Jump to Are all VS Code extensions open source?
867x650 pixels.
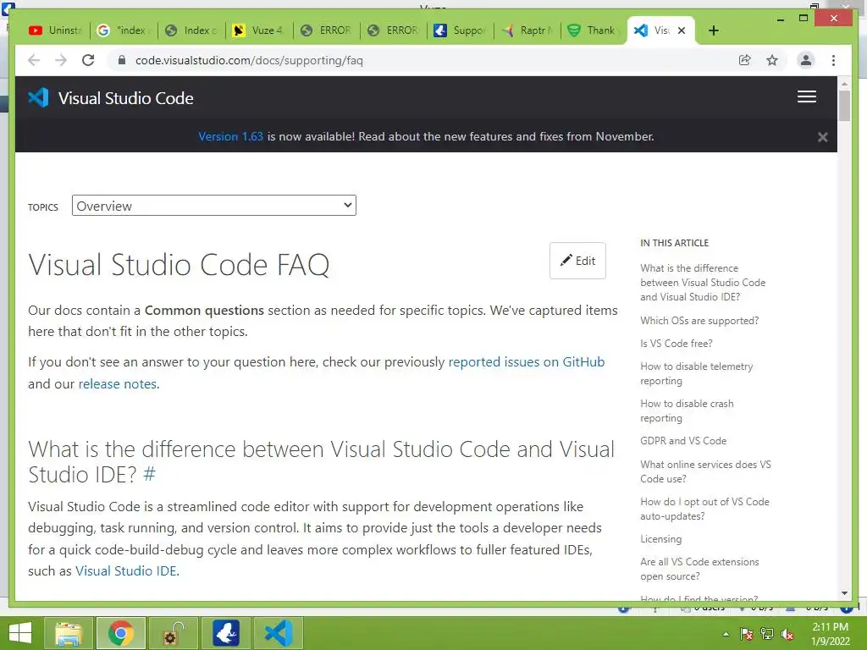699,569
